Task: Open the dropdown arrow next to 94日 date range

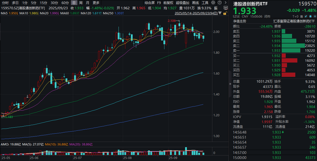Action: [x=220, y=13]
